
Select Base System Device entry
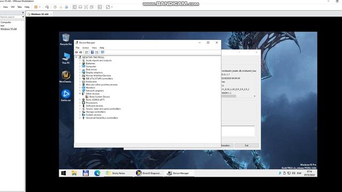(x=99, y=97)
